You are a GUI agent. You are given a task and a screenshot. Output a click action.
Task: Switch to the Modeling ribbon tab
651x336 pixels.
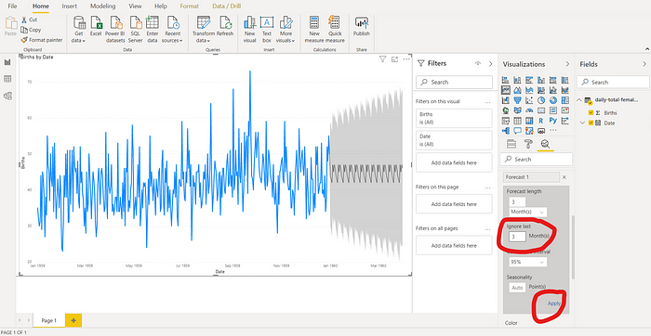click(x=103, y=6)
